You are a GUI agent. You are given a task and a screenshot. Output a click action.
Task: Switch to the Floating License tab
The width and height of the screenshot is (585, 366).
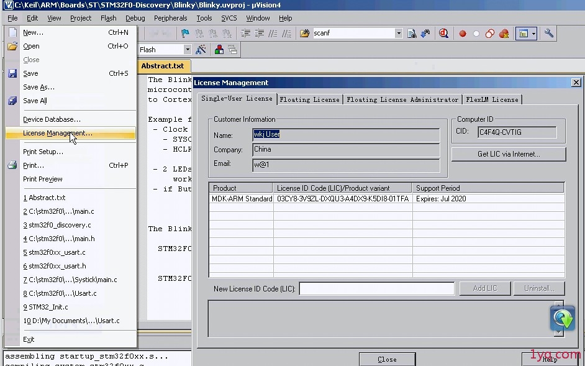click(x=310, y=99)
